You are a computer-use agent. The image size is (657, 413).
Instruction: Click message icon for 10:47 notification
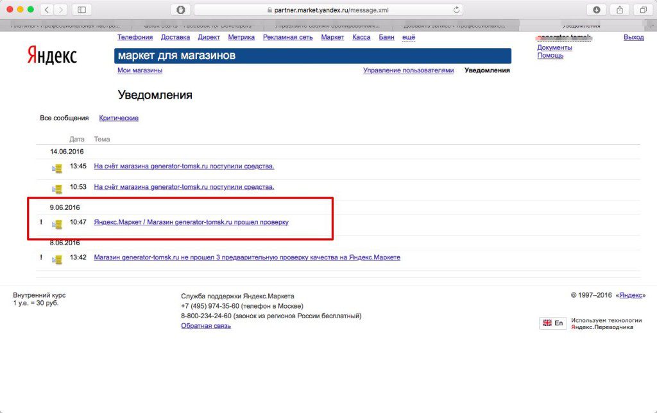click(57, 224)
